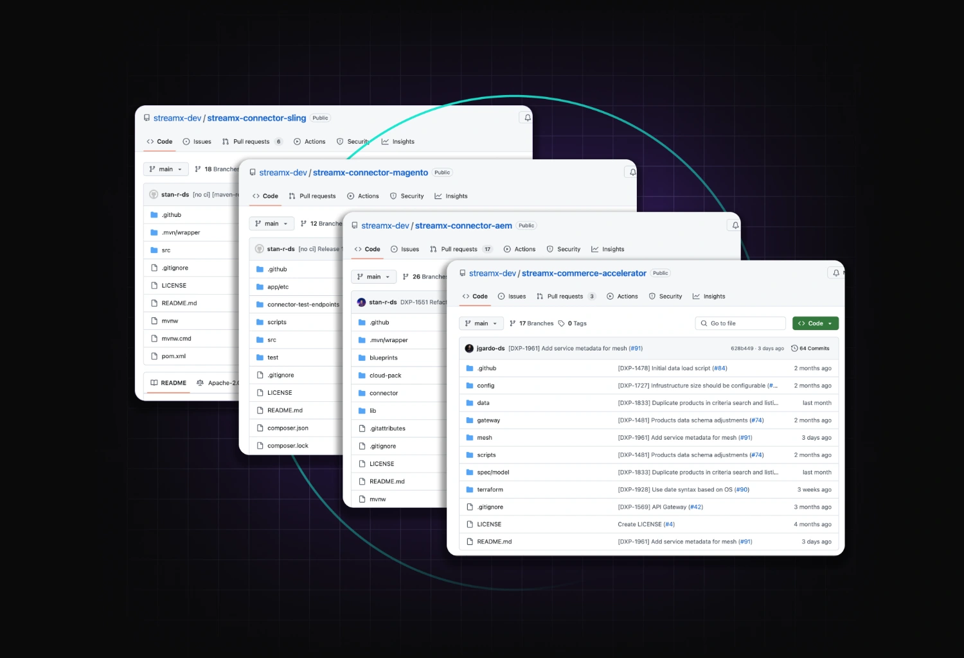Click the #91 link in the latest commit row
Viewport: 964px width, 658px height.
point(636,348)
